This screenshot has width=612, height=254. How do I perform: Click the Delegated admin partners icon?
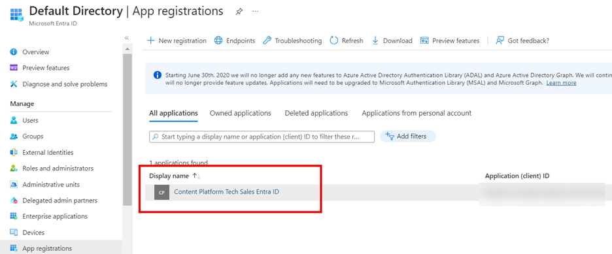pyautogui.click(x=14, y=200)
